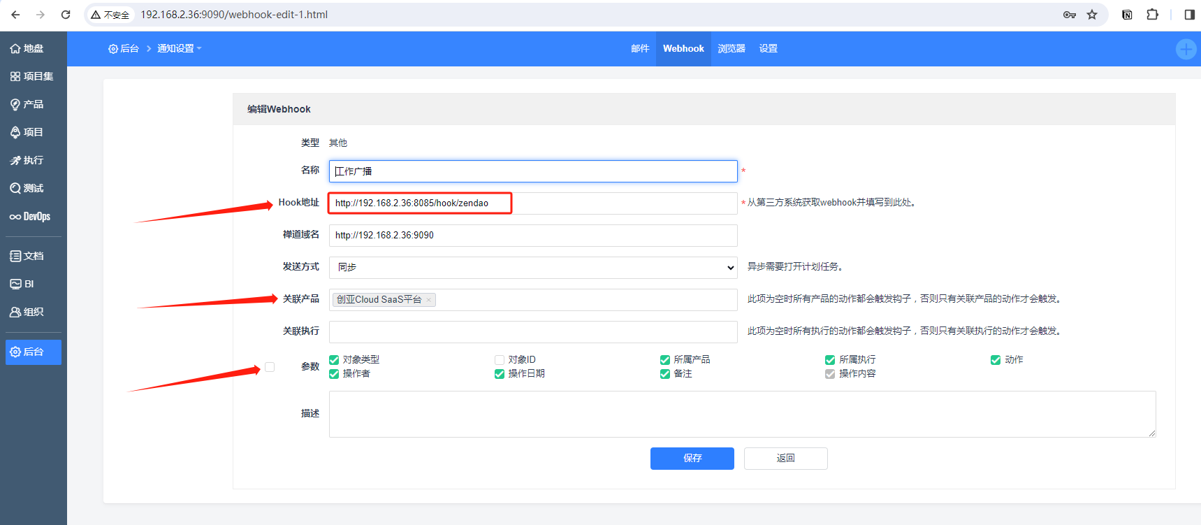Enable the 对象ID parameter checkbox

(500, 360)
